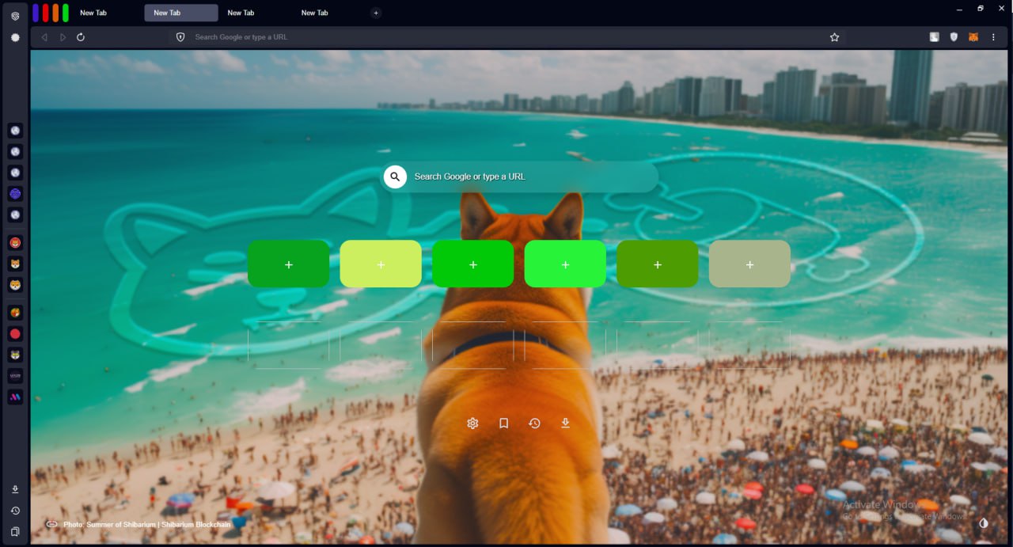Click the center Search Google input field
The image size is (1013, 547).
[x=530, y=177]
